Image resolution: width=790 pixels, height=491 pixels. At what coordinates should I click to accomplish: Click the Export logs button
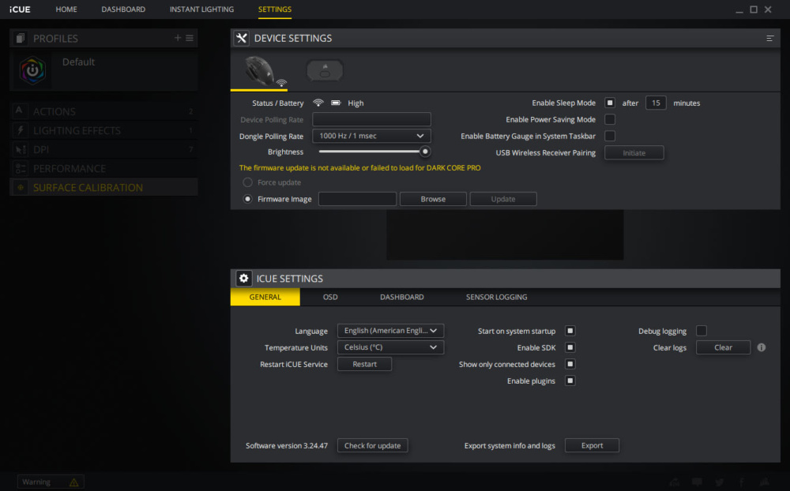(592, 446)
